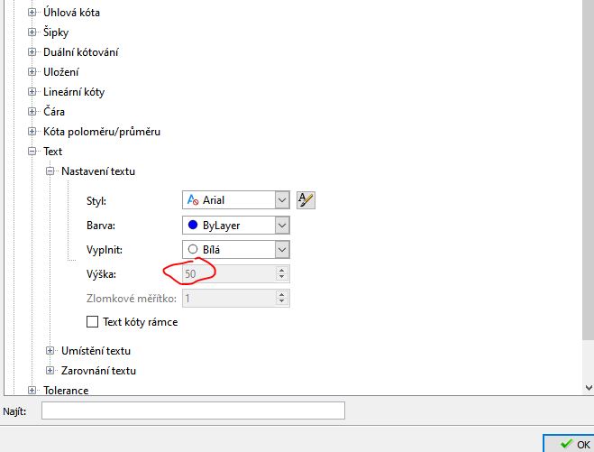Click the Najít search input field
Viewport: 594px width, 452px height.
click(x=193, y=411)
